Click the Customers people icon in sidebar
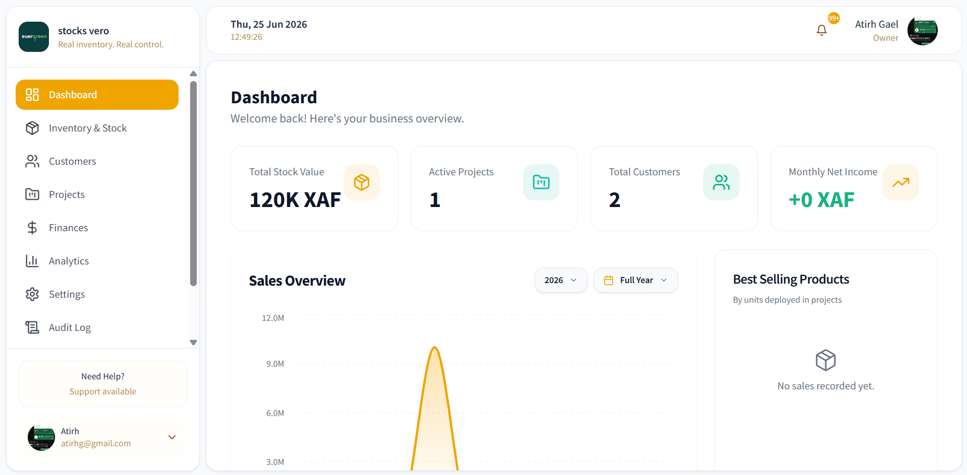967x475 pixels. (32, 161)
